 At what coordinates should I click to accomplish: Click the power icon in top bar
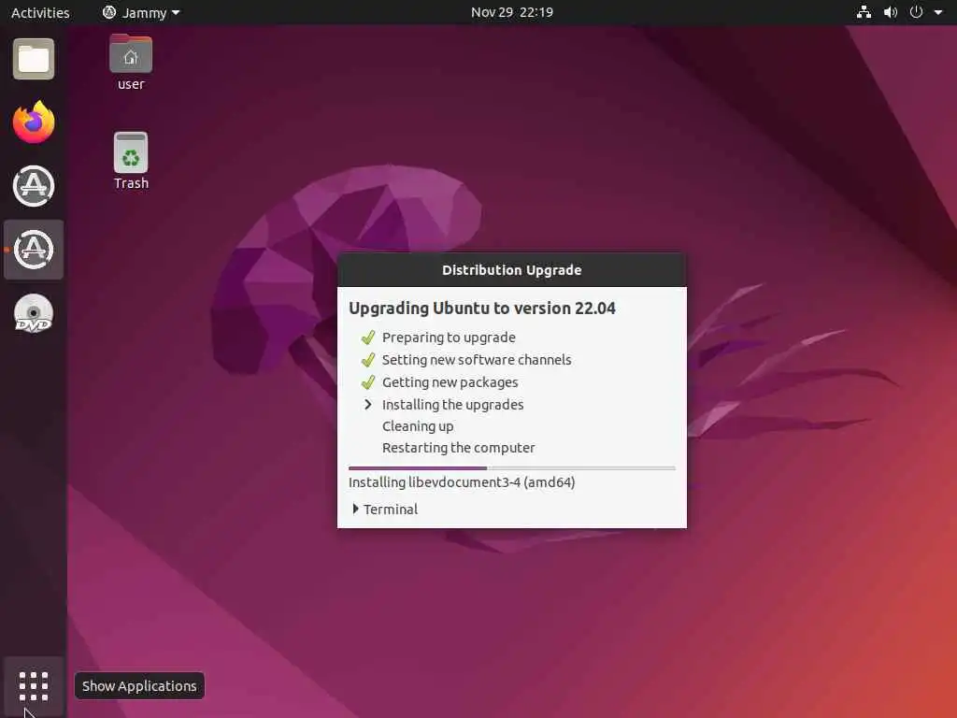click(916, 12)
